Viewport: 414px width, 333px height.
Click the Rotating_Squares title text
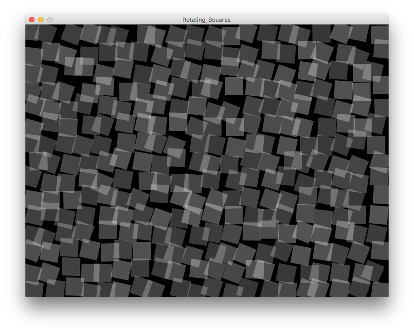tap(207, 20)
